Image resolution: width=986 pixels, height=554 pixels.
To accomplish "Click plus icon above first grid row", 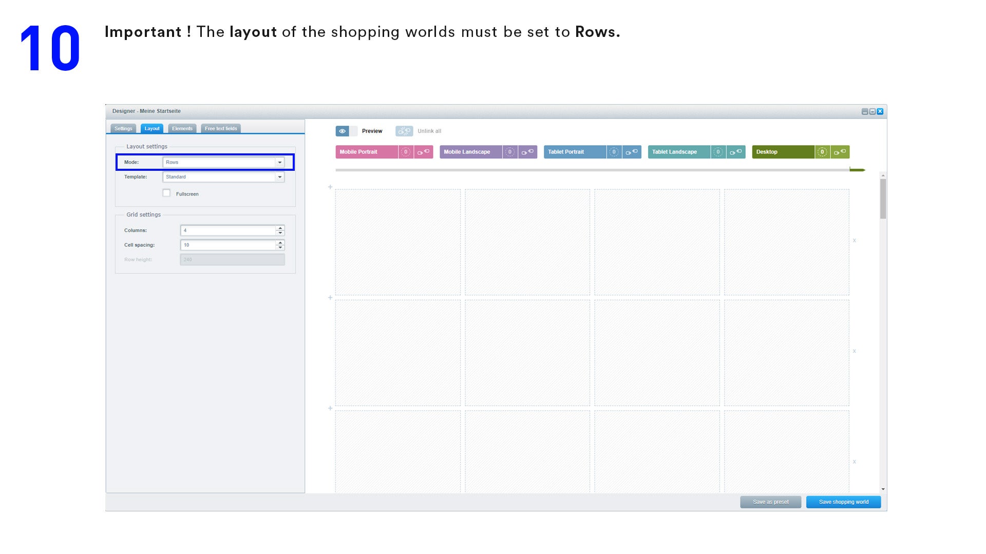I will pyautogui.click(x=330, y=187).
